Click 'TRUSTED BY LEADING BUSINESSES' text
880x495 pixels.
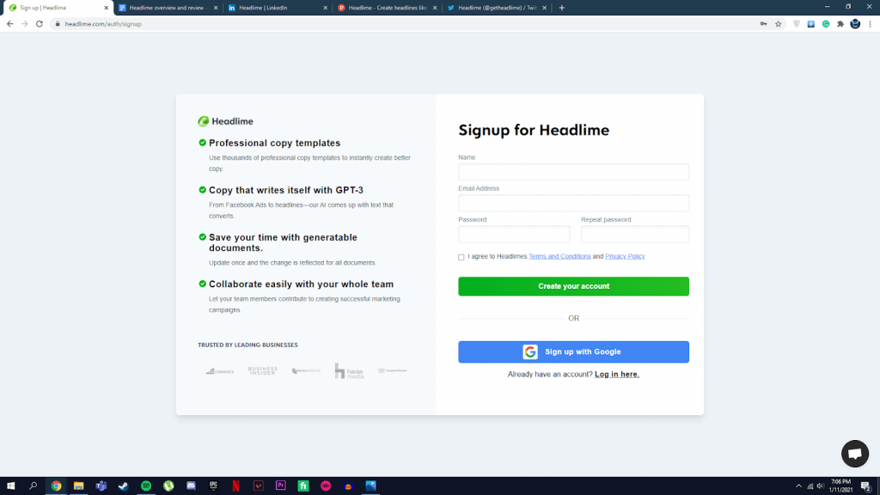247,345
